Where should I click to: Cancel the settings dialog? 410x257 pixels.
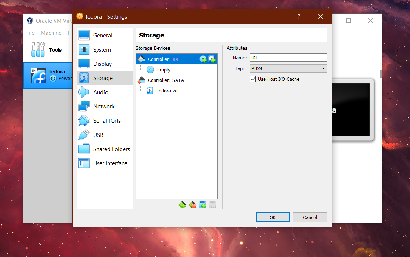[x=310, y=217]
